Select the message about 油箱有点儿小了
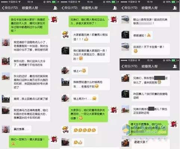 tap(31, 46)
